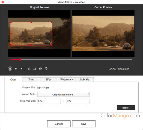Click the left-middle crop handle
Viewport: 143px width, 130px height.
[11, 34]
